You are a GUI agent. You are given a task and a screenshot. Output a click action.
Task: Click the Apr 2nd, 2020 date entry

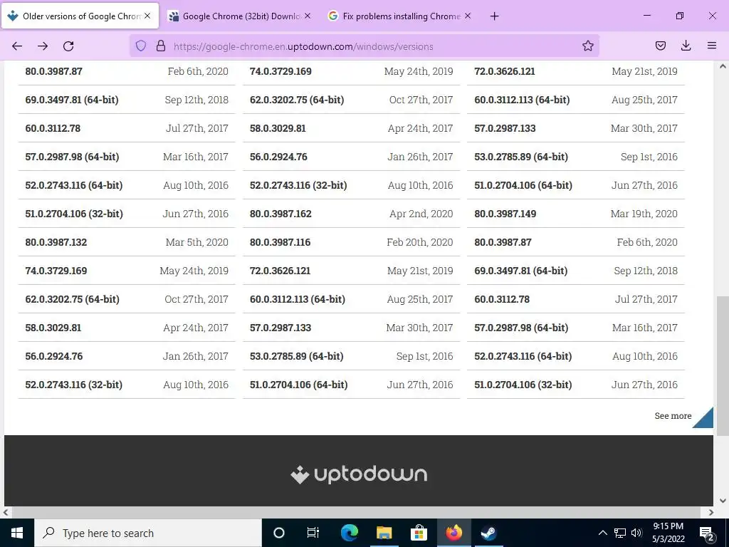(421, 214)
